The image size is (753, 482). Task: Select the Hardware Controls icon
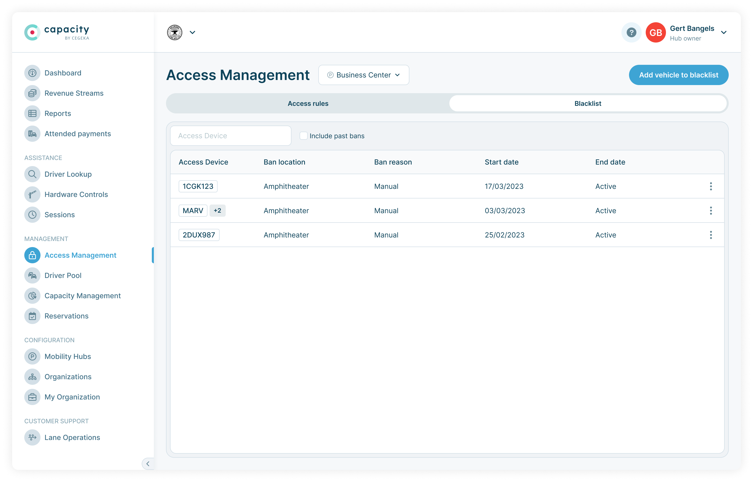tap(32, 194)
